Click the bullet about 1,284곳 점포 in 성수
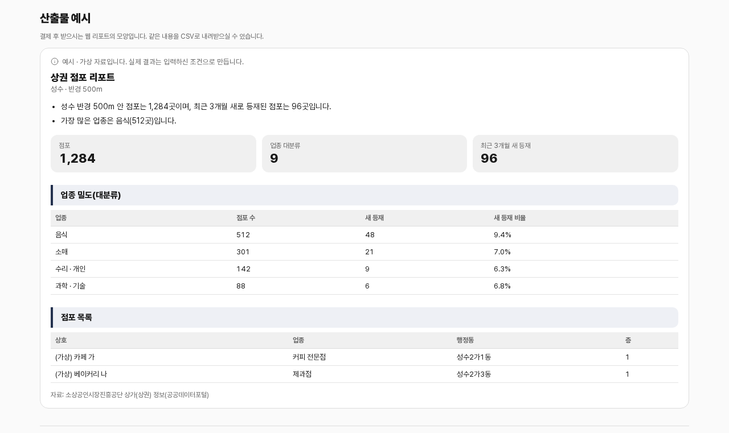Image resolution: width=729 pixels, height=433 pixels. click(196, 106)
